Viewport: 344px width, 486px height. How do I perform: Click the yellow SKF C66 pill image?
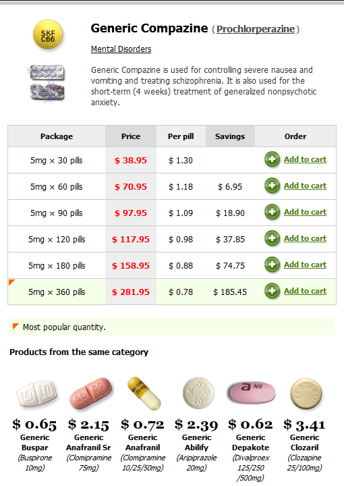[48, 34]
